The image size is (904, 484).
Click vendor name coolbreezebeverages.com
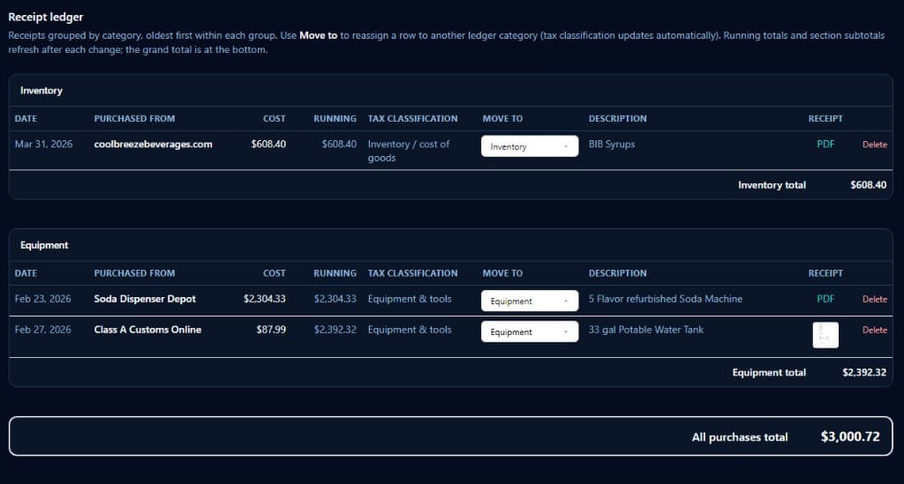(x=153, y=145)
